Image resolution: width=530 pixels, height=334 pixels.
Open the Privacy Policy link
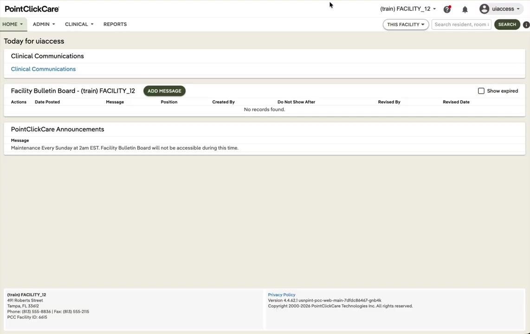282,295
